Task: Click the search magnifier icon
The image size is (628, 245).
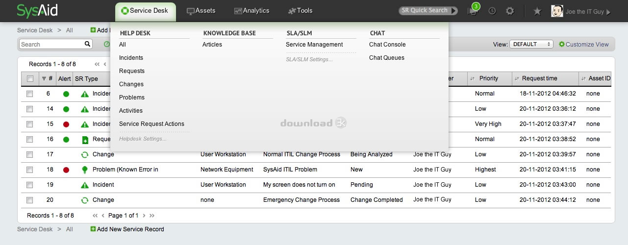Action: (x=88, y=44)
